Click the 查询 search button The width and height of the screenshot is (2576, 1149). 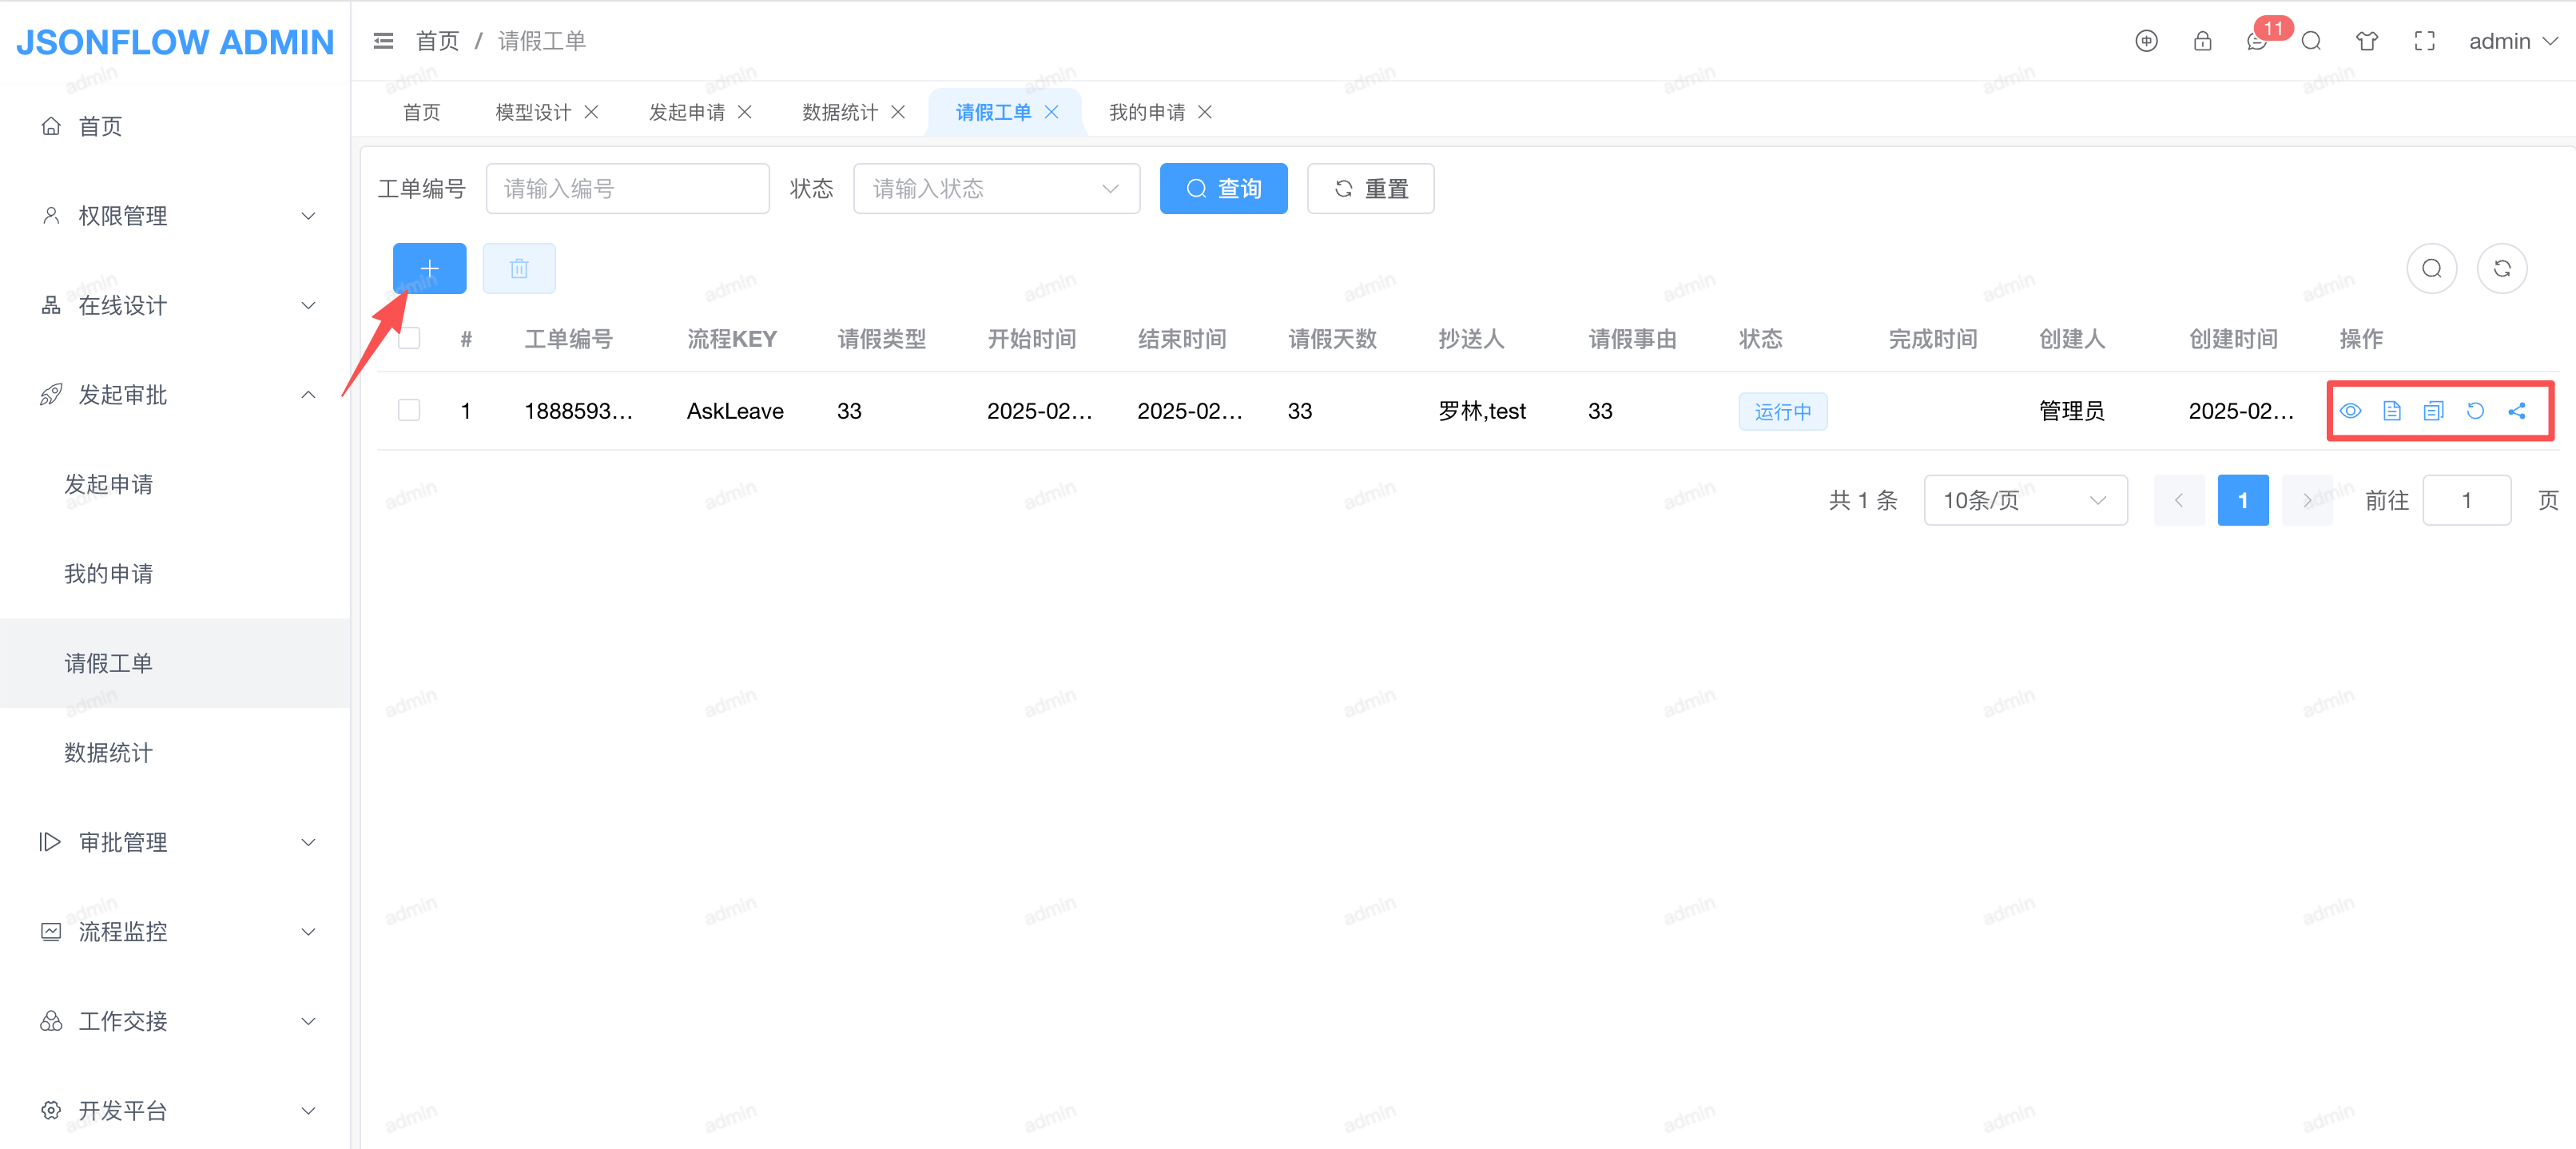(1222, 189)
